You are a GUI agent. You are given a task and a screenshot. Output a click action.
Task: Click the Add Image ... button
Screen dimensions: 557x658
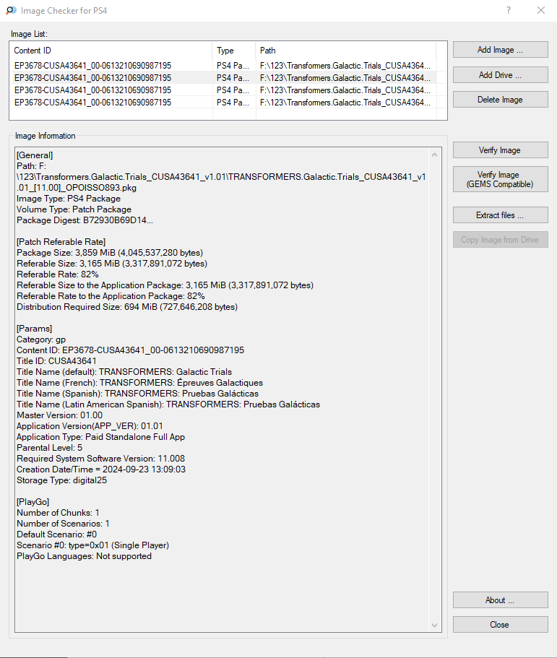pyautogui.click(x=501, y=50)
